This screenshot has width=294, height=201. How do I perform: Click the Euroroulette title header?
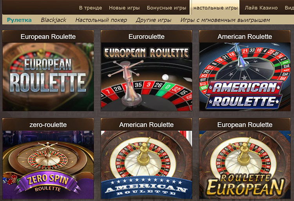click(x=147, y=36)
